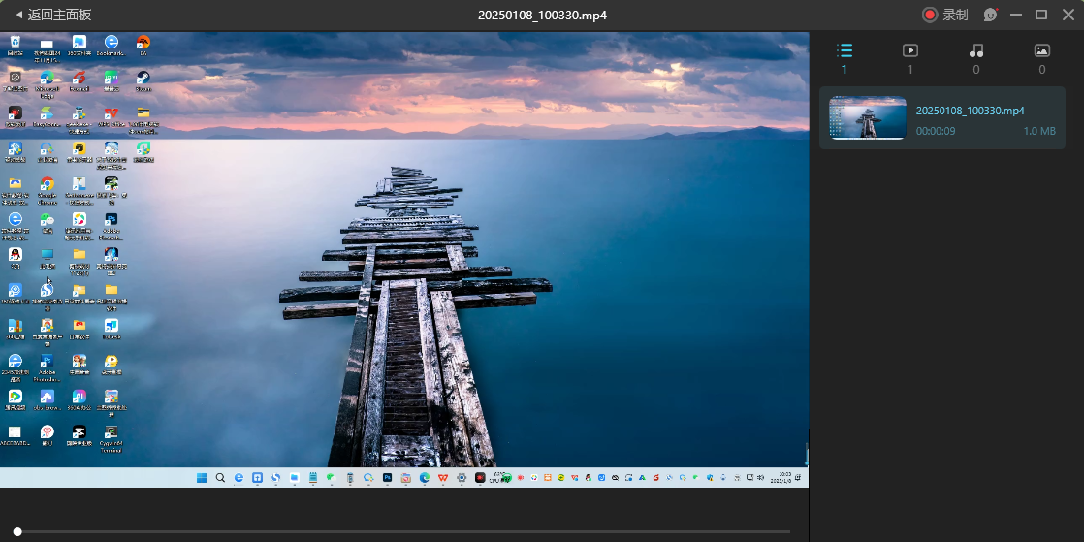Start recording with the 录制 button

[945, 15]
